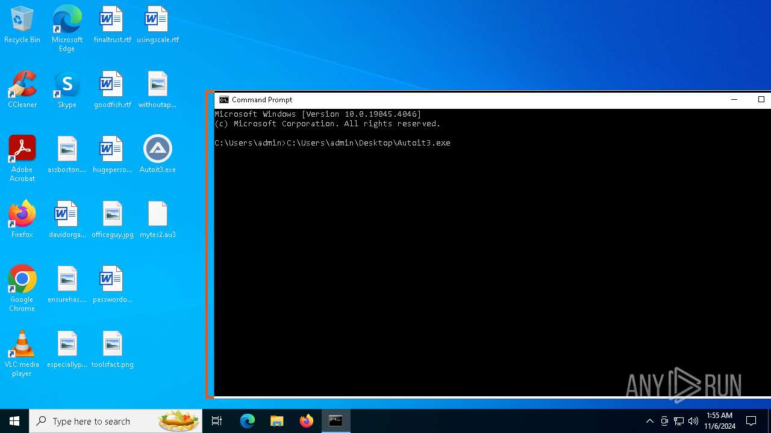Click the taskbar search box
The width and height of the screenshot is (771, 433).
click(116, 421)
